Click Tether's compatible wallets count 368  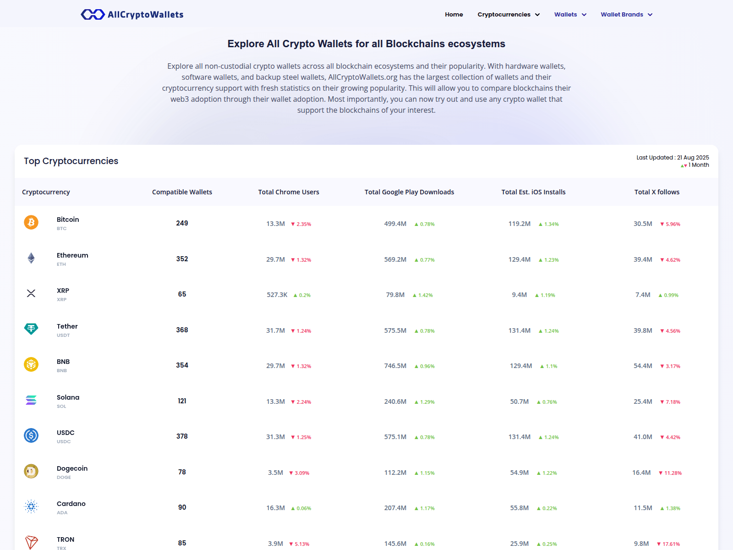182,330
